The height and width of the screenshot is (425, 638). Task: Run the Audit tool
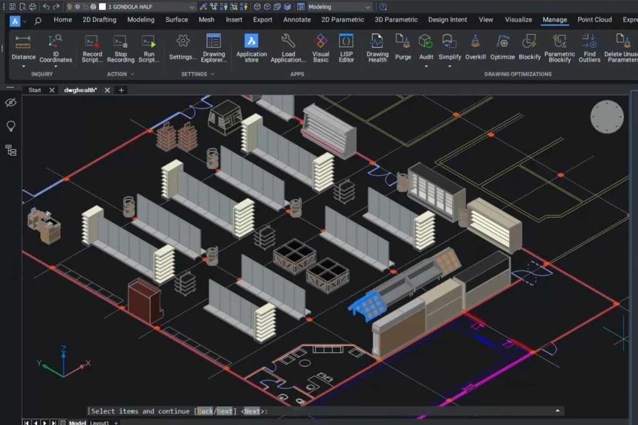click(x=426, y=48)
